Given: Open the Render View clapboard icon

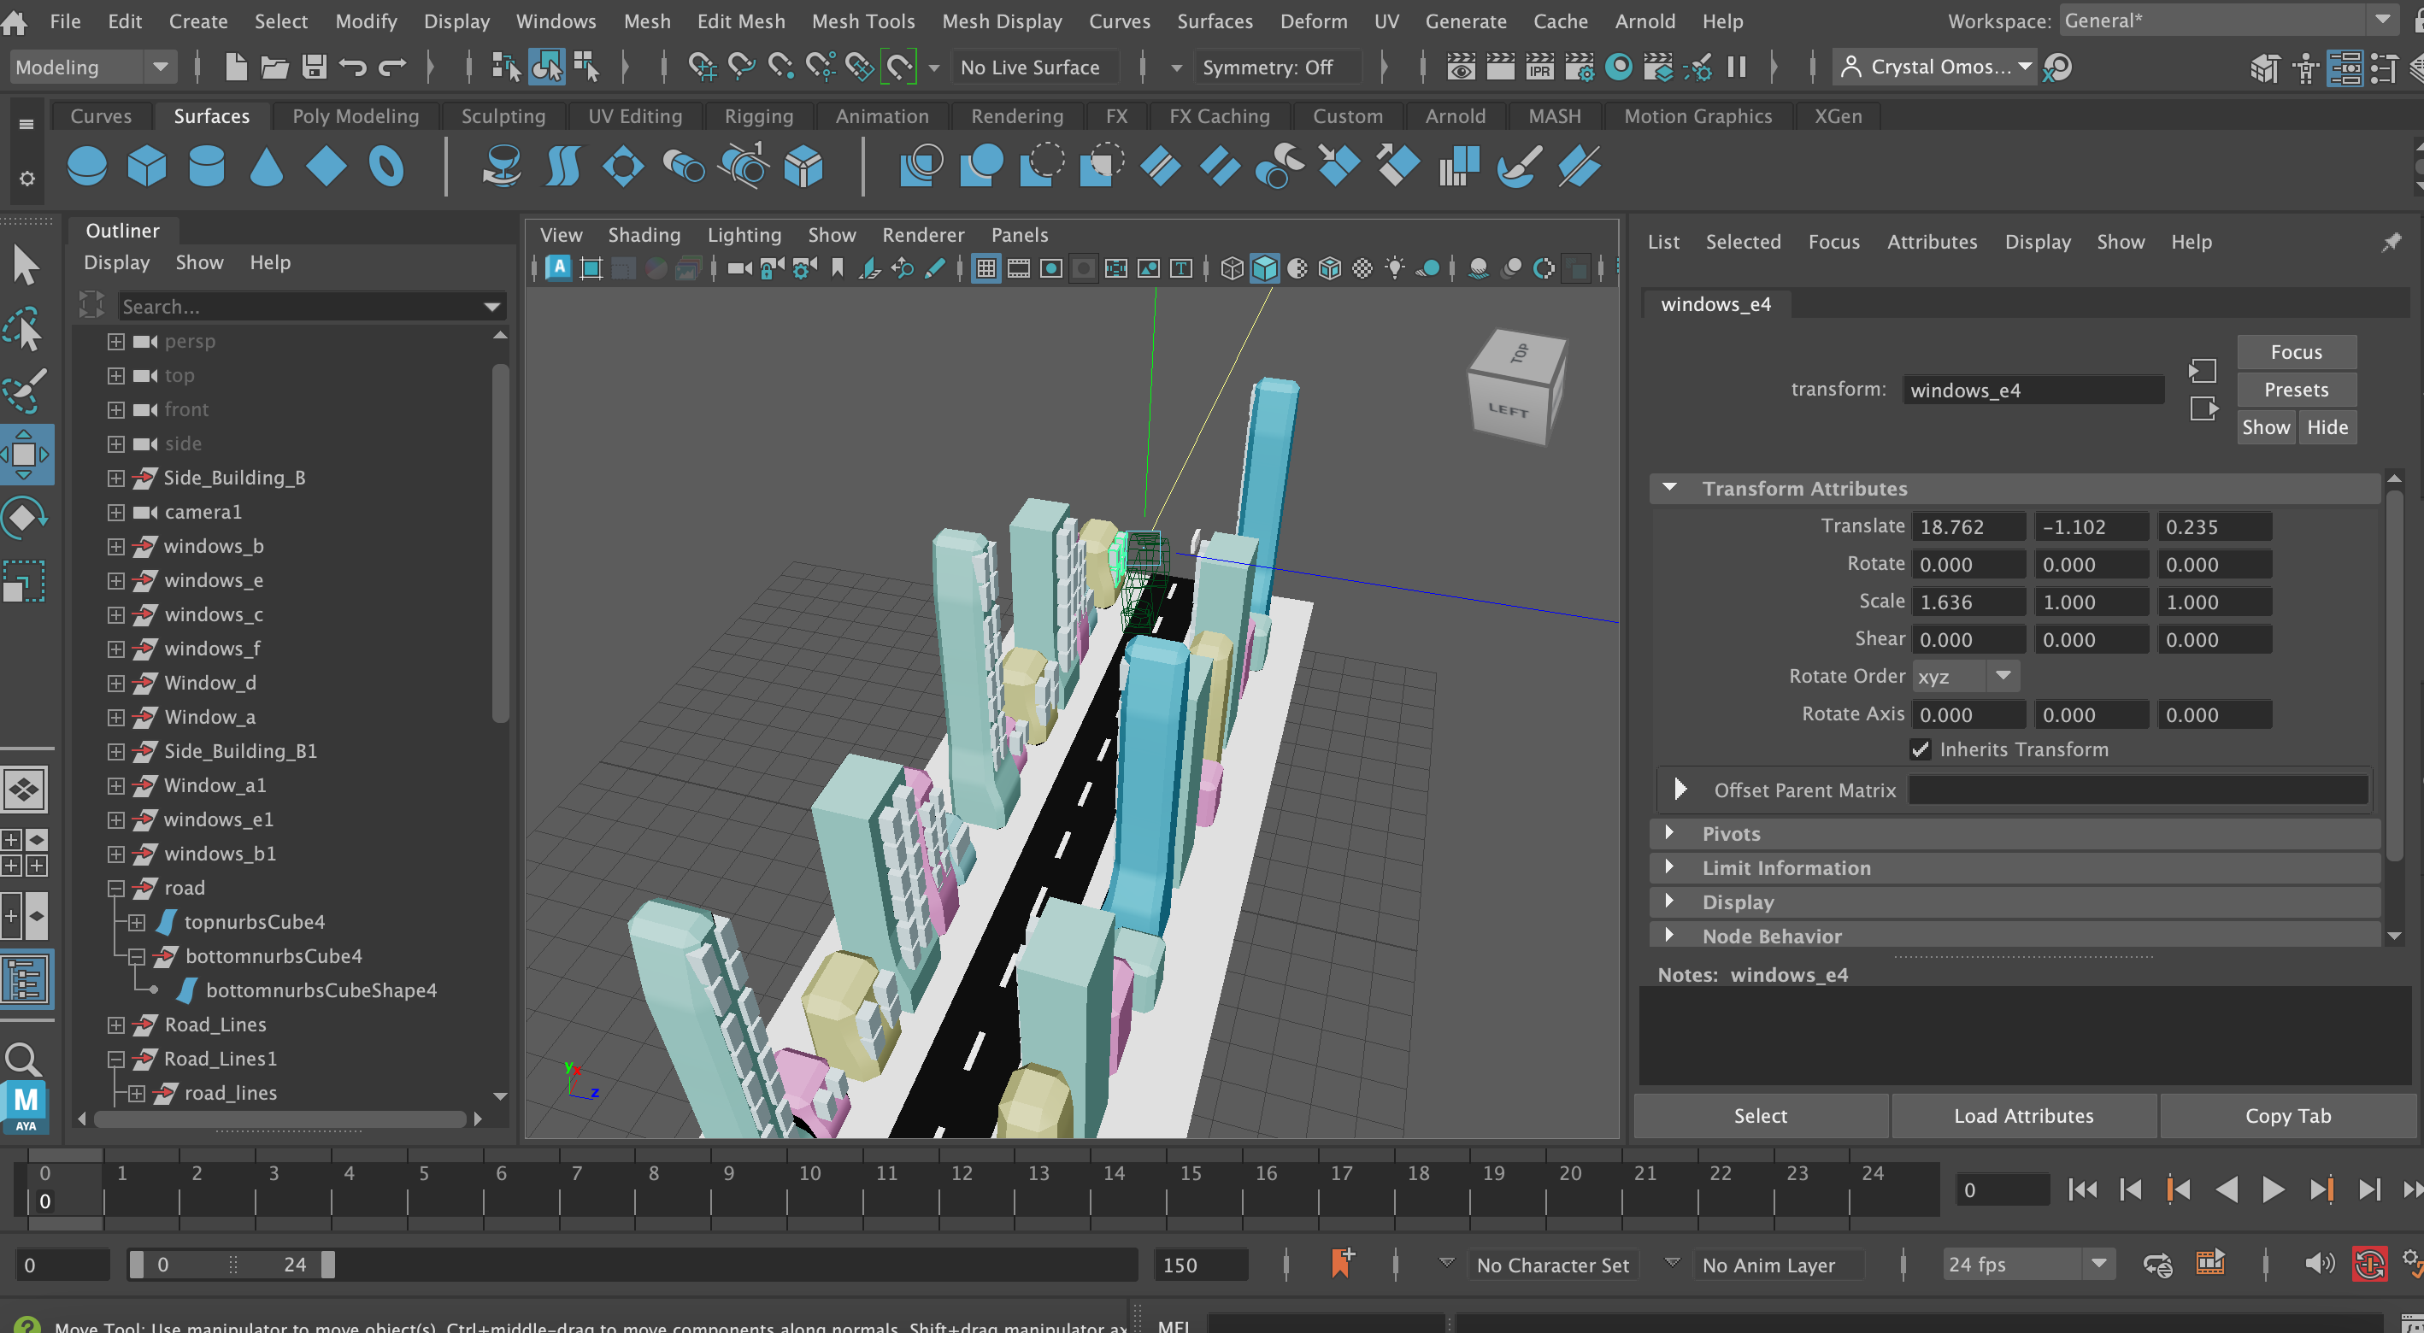Looking at the screenshot, I should tap(1500, 67).
